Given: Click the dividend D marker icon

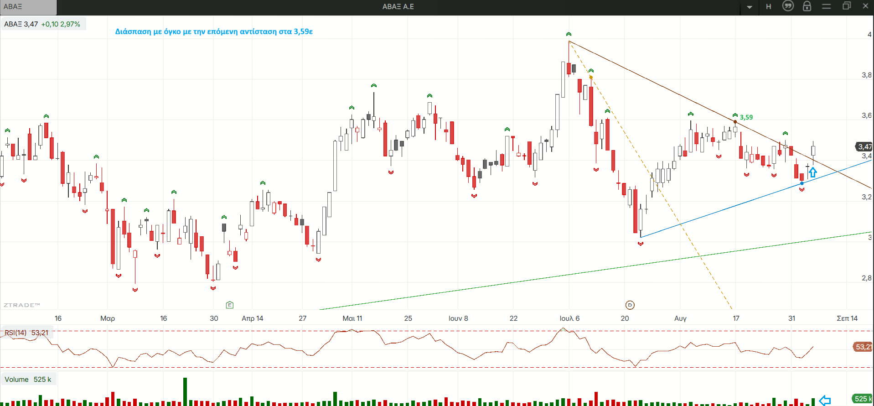Looking at the screenshot, I should [630, 305].
